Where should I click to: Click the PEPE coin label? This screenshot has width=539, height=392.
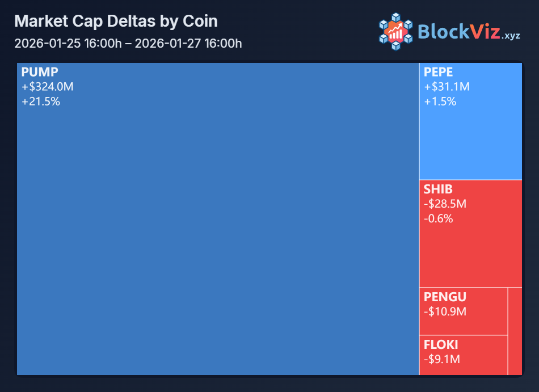438,72
